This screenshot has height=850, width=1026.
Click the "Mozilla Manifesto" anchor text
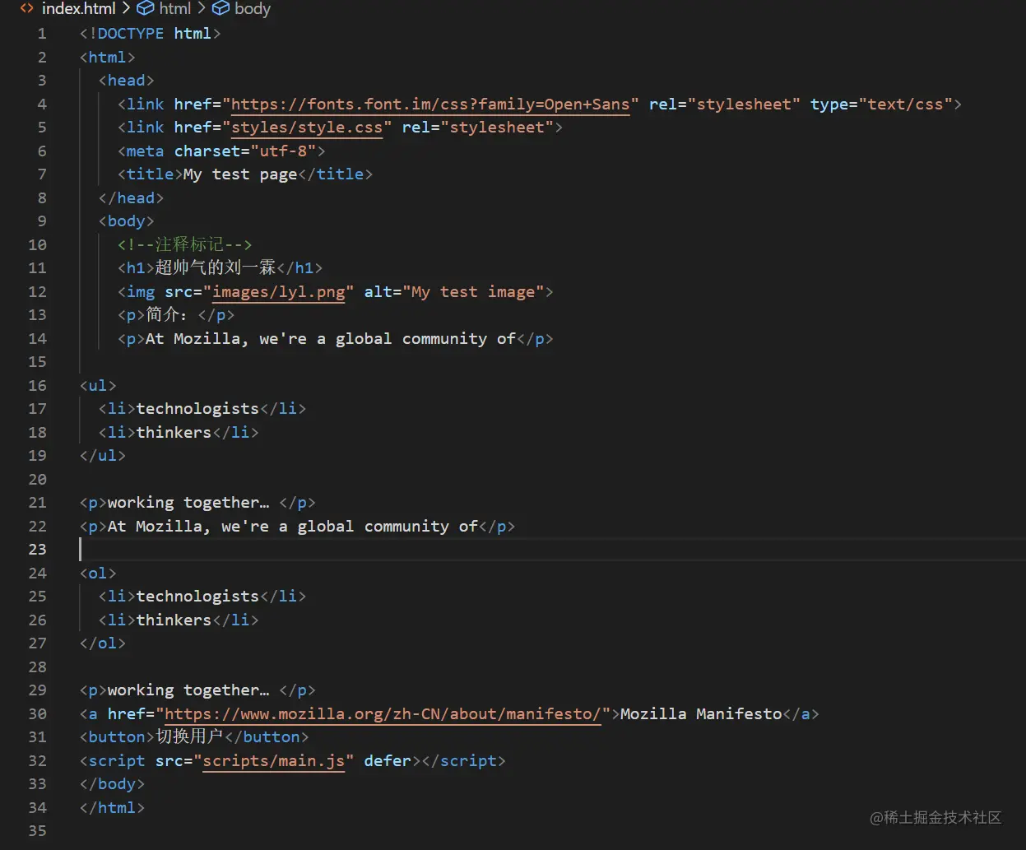701,714
